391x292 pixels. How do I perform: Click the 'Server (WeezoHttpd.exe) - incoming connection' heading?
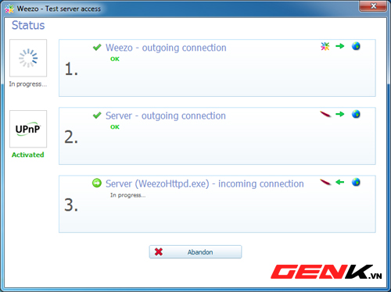click(x=205, y=183)
